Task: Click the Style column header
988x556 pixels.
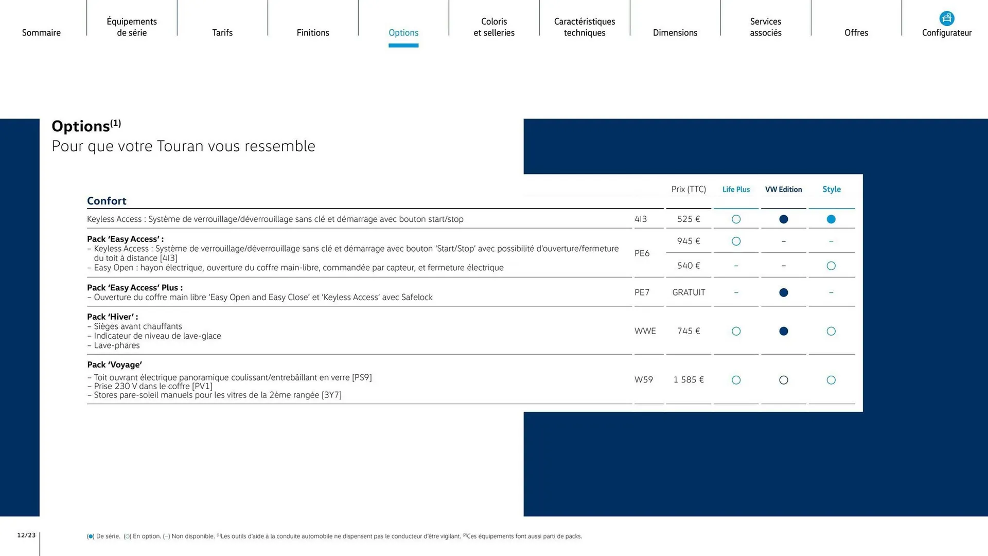Action: click(831, 189)
